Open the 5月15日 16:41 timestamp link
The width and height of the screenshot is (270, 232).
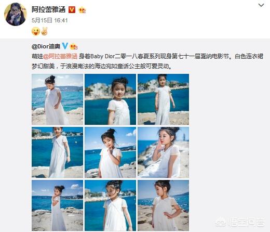tap(49, 20)
